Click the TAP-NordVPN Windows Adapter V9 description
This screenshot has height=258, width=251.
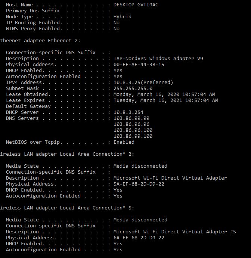click(158, 59)
